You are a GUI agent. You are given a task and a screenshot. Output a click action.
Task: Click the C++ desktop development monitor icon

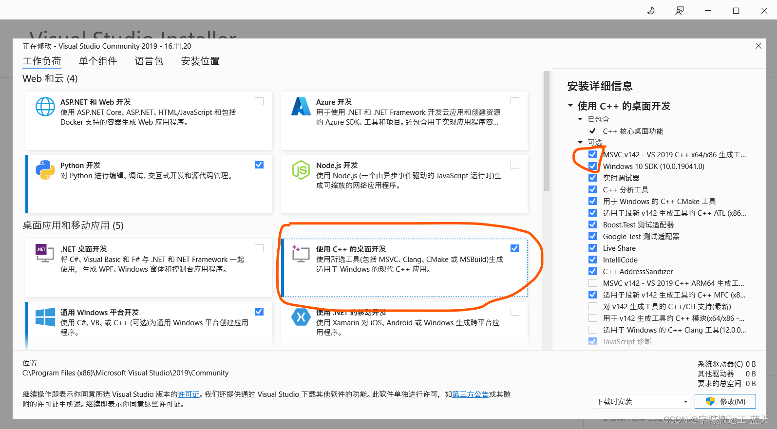click(301, 253)
